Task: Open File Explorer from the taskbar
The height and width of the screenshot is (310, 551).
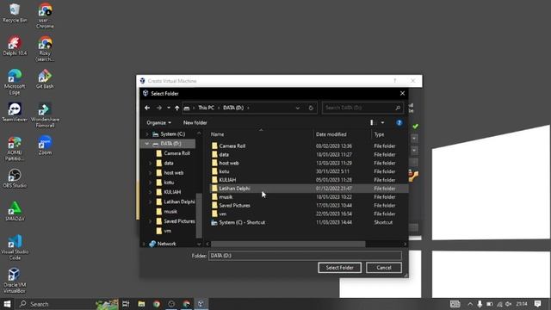Action: 141,304
